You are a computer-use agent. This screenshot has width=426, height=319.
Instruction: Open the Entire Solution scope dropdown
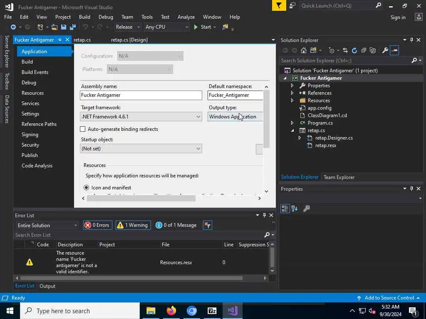(47, 225)
